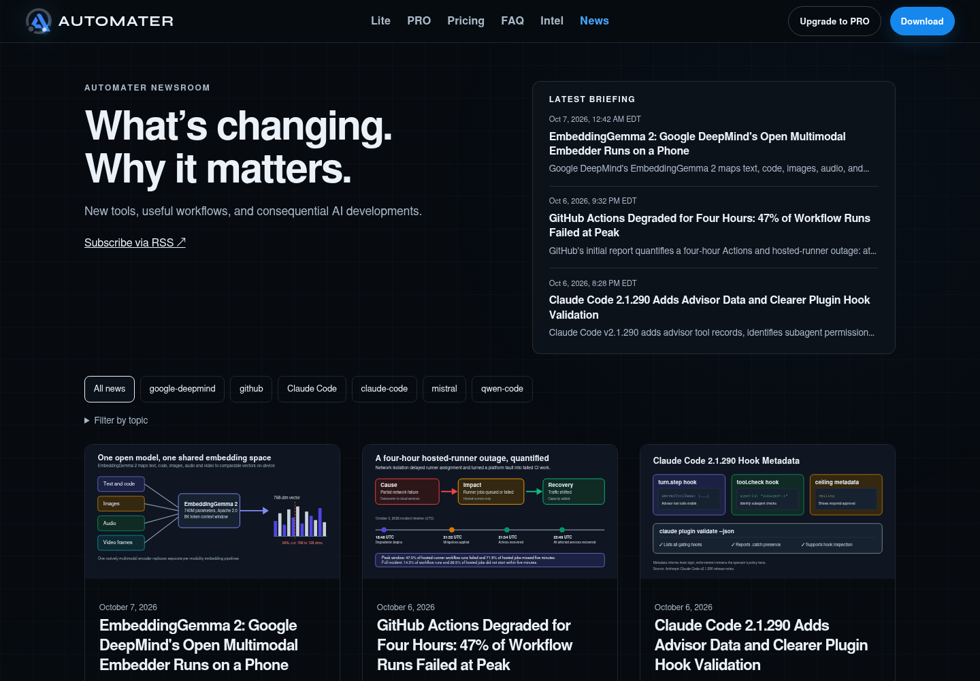Click the Claude Code v2.1.290 summary text
This screenshot has width=980, height=681.
coord(712,332)
